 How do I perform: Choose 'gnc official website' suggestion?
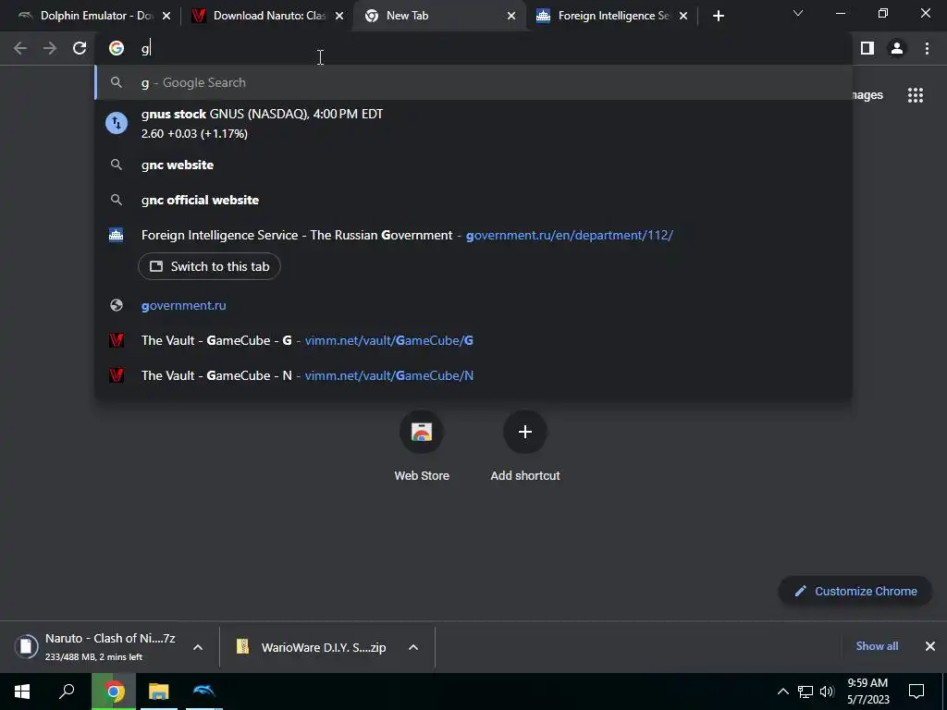pos(473,200)
